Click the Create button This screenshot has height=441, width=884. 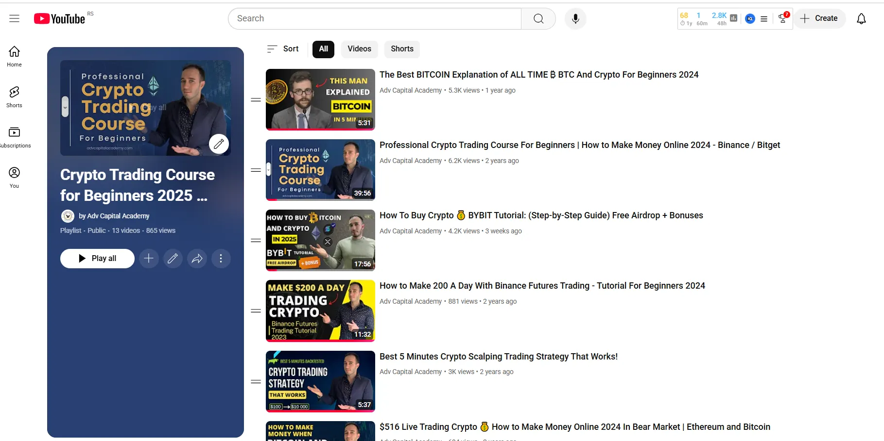click(x=820, y=18)
